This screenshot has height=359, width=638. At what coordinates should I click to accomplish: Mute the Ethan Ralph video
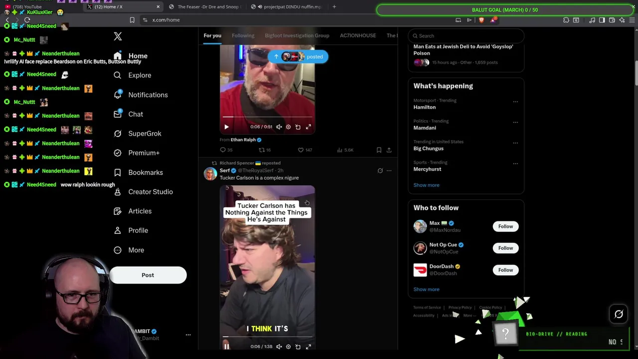coord(279,127)
